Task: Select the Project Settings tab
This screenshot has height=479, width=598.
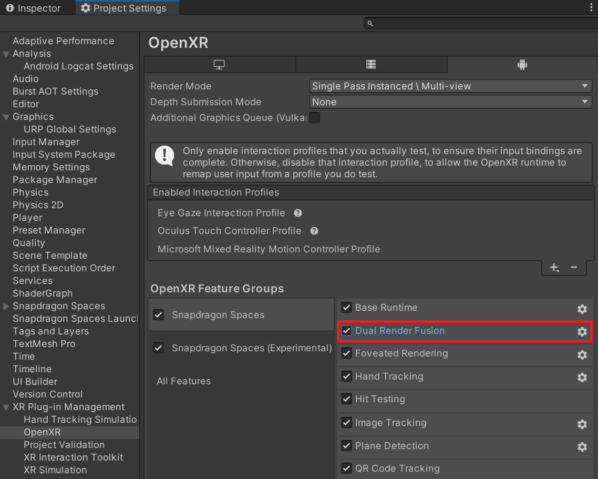Action: 127,8
